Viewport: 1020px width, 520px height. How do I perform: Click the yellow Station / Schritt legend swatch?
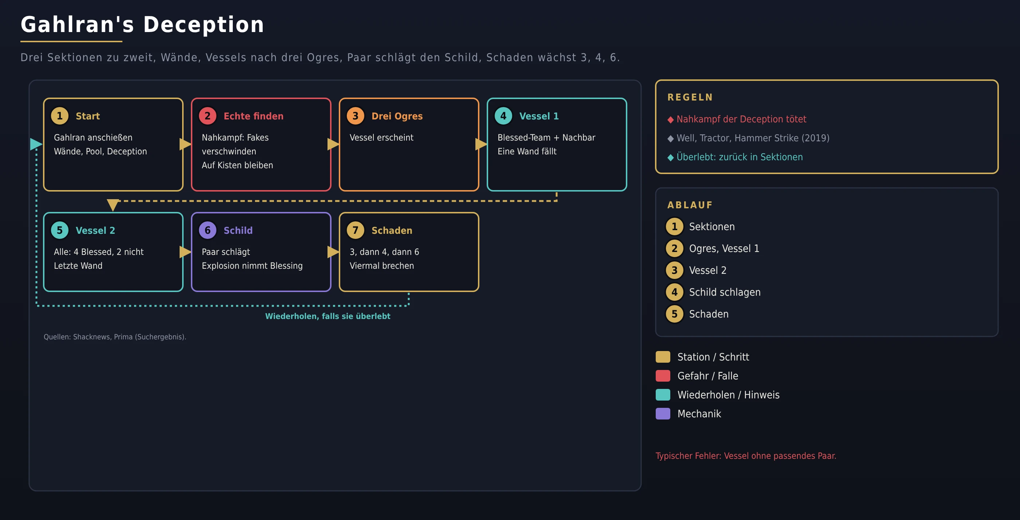click(x=663, y=357)
